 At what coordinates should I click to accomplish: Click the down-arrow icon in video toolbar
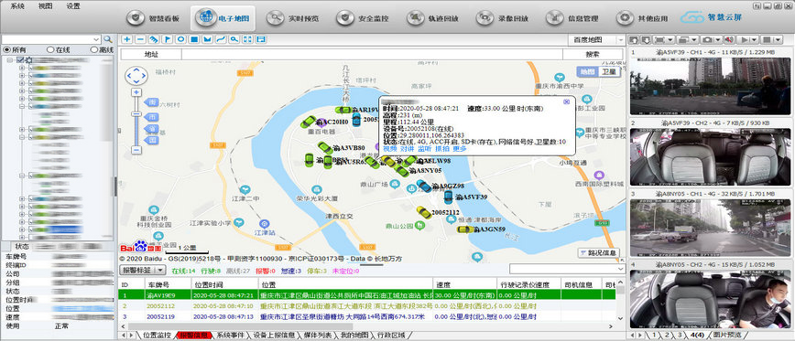(x=647, y=39)
